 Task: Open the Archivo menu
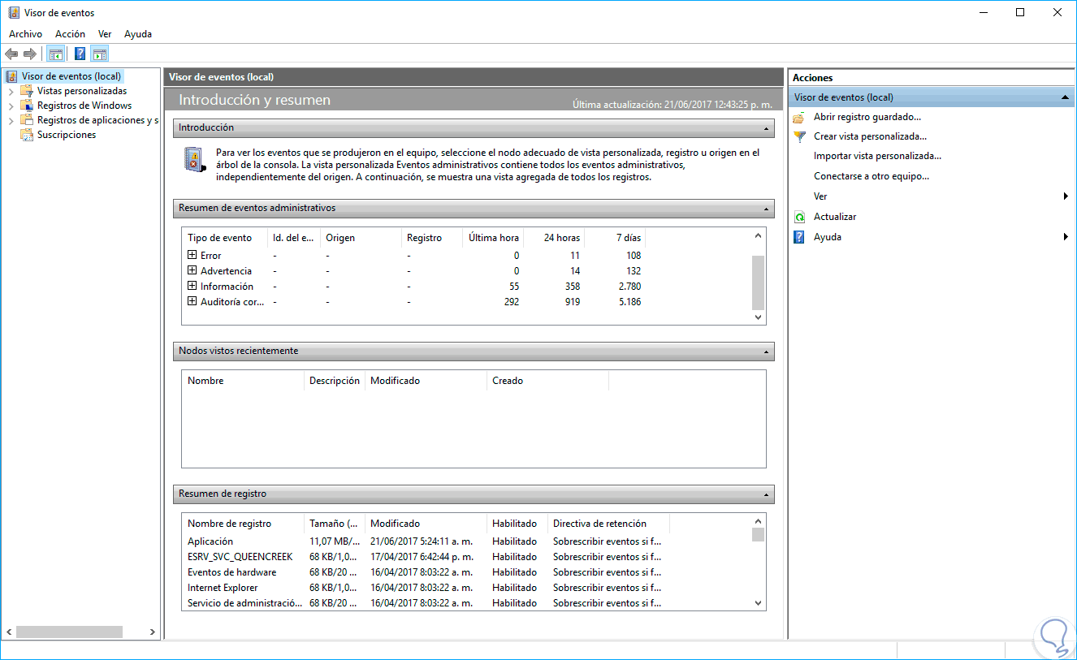click(x=25, y=34)
